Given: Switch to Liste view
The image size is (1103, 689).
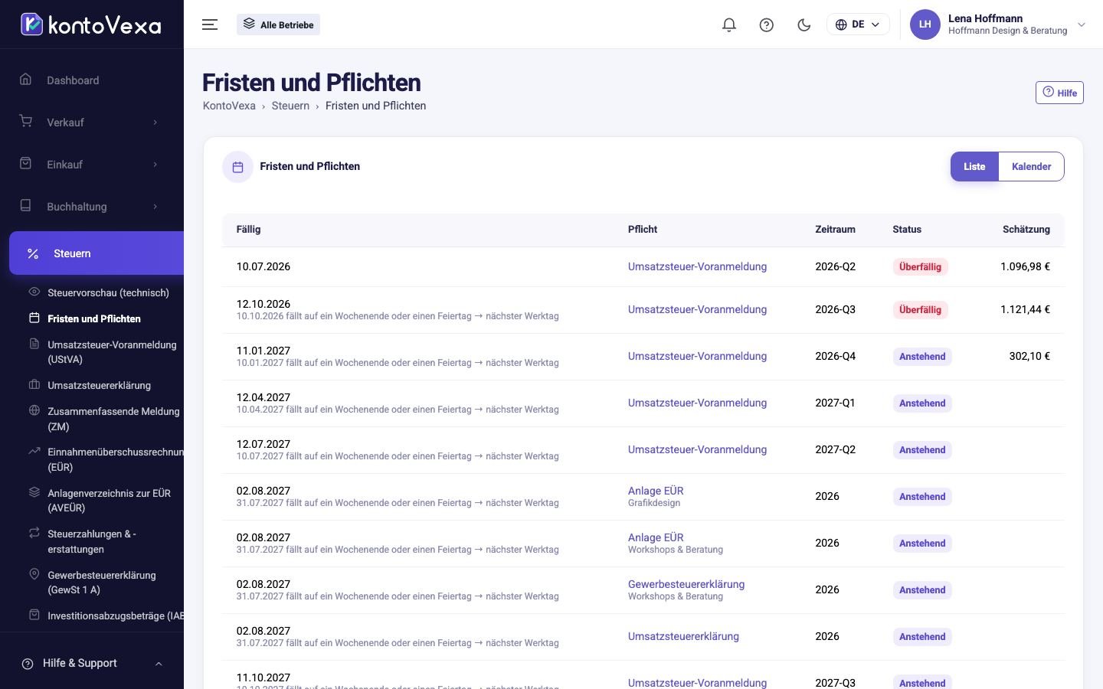Looking at the screenshot, I should [x=974, y=167].
